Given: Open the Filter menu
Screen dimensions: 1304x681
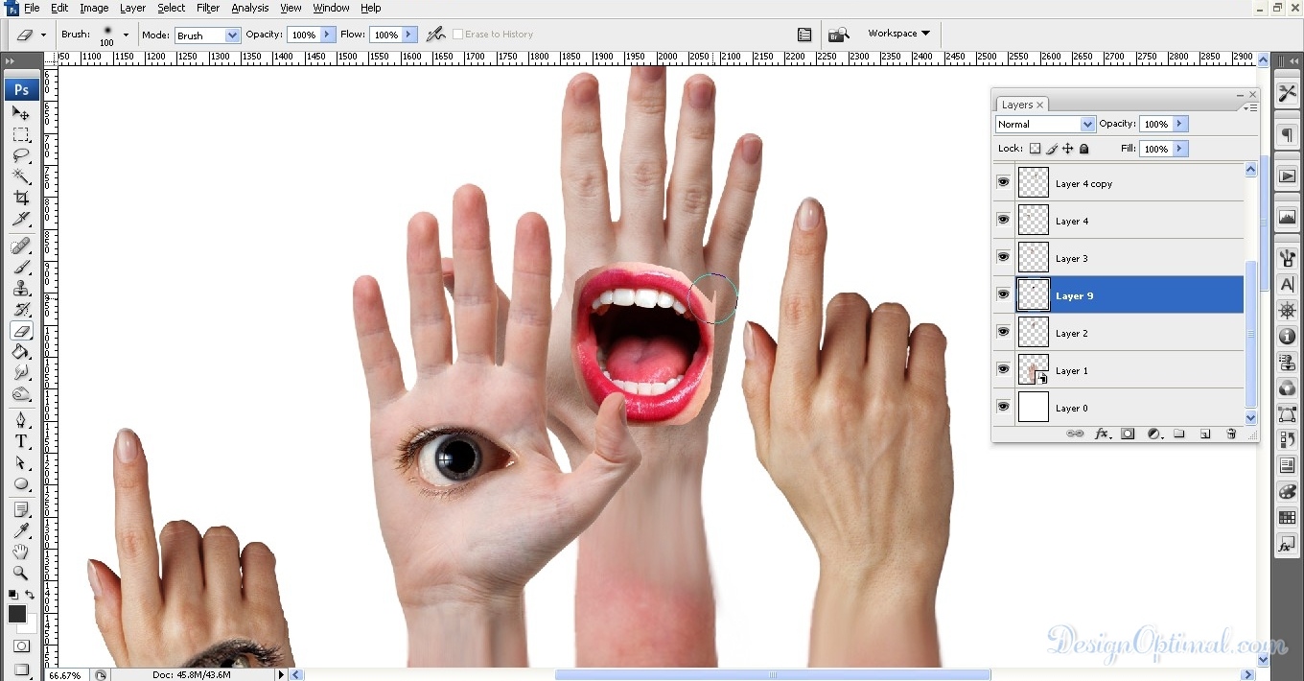Looking at the screenshot, I should pyautogui.click(x=208, y=8).
